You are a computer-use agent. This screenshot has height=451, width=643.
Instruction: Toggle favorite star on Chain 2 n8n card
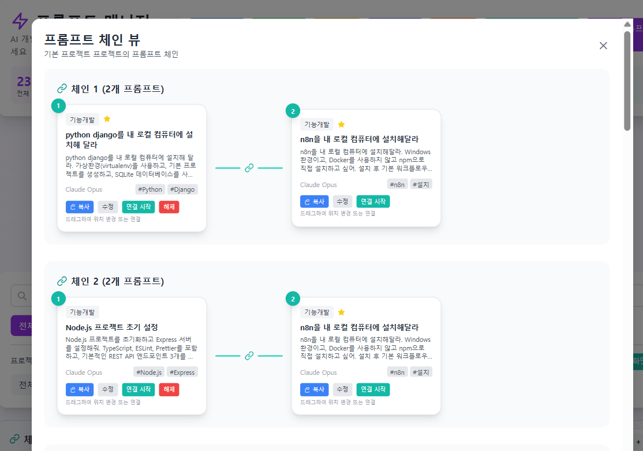click(341, 312)
